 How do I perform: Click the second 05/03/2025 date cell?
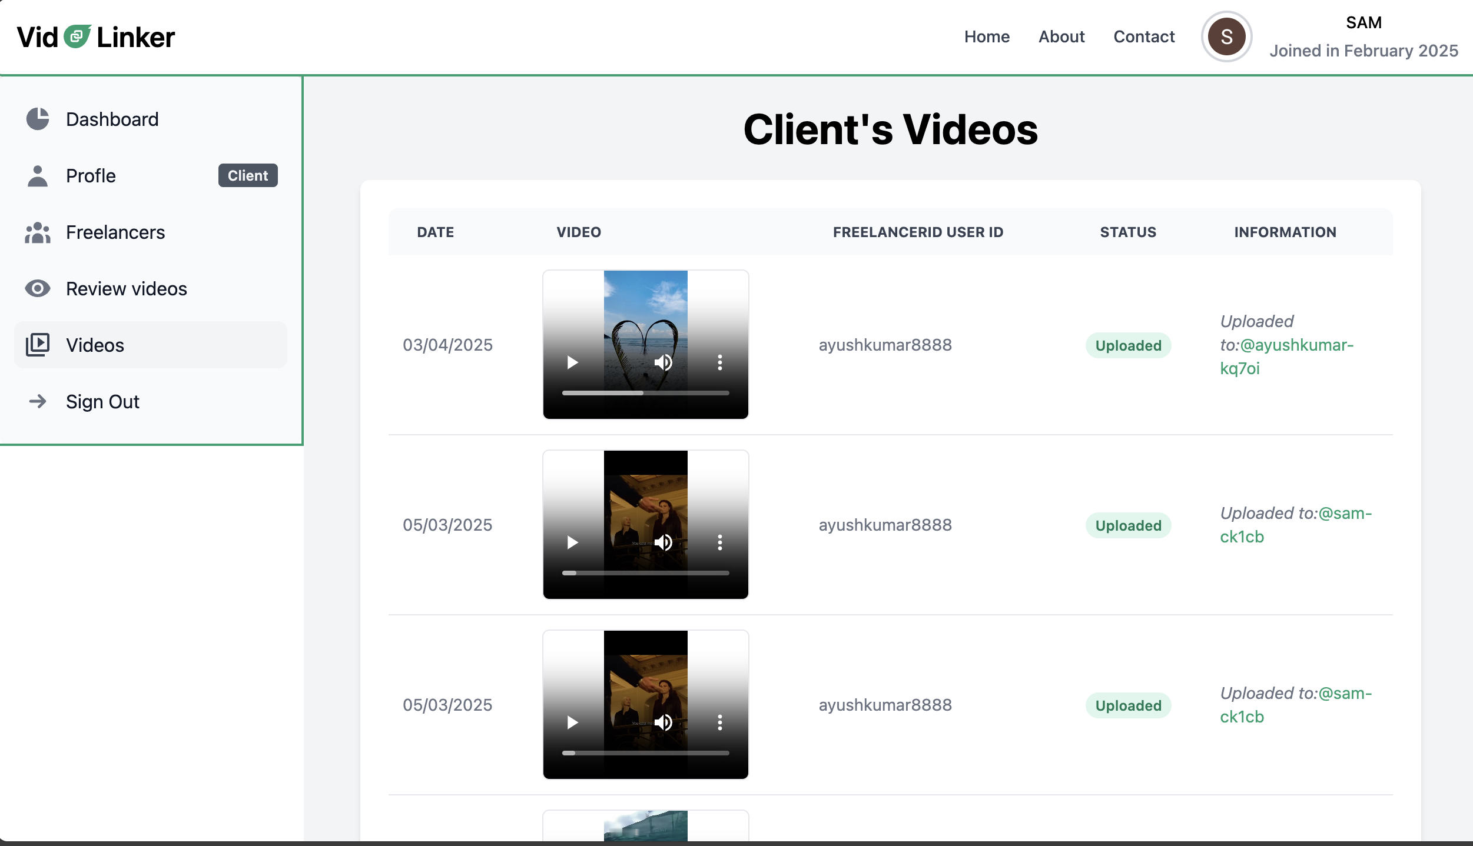[447, 705]
